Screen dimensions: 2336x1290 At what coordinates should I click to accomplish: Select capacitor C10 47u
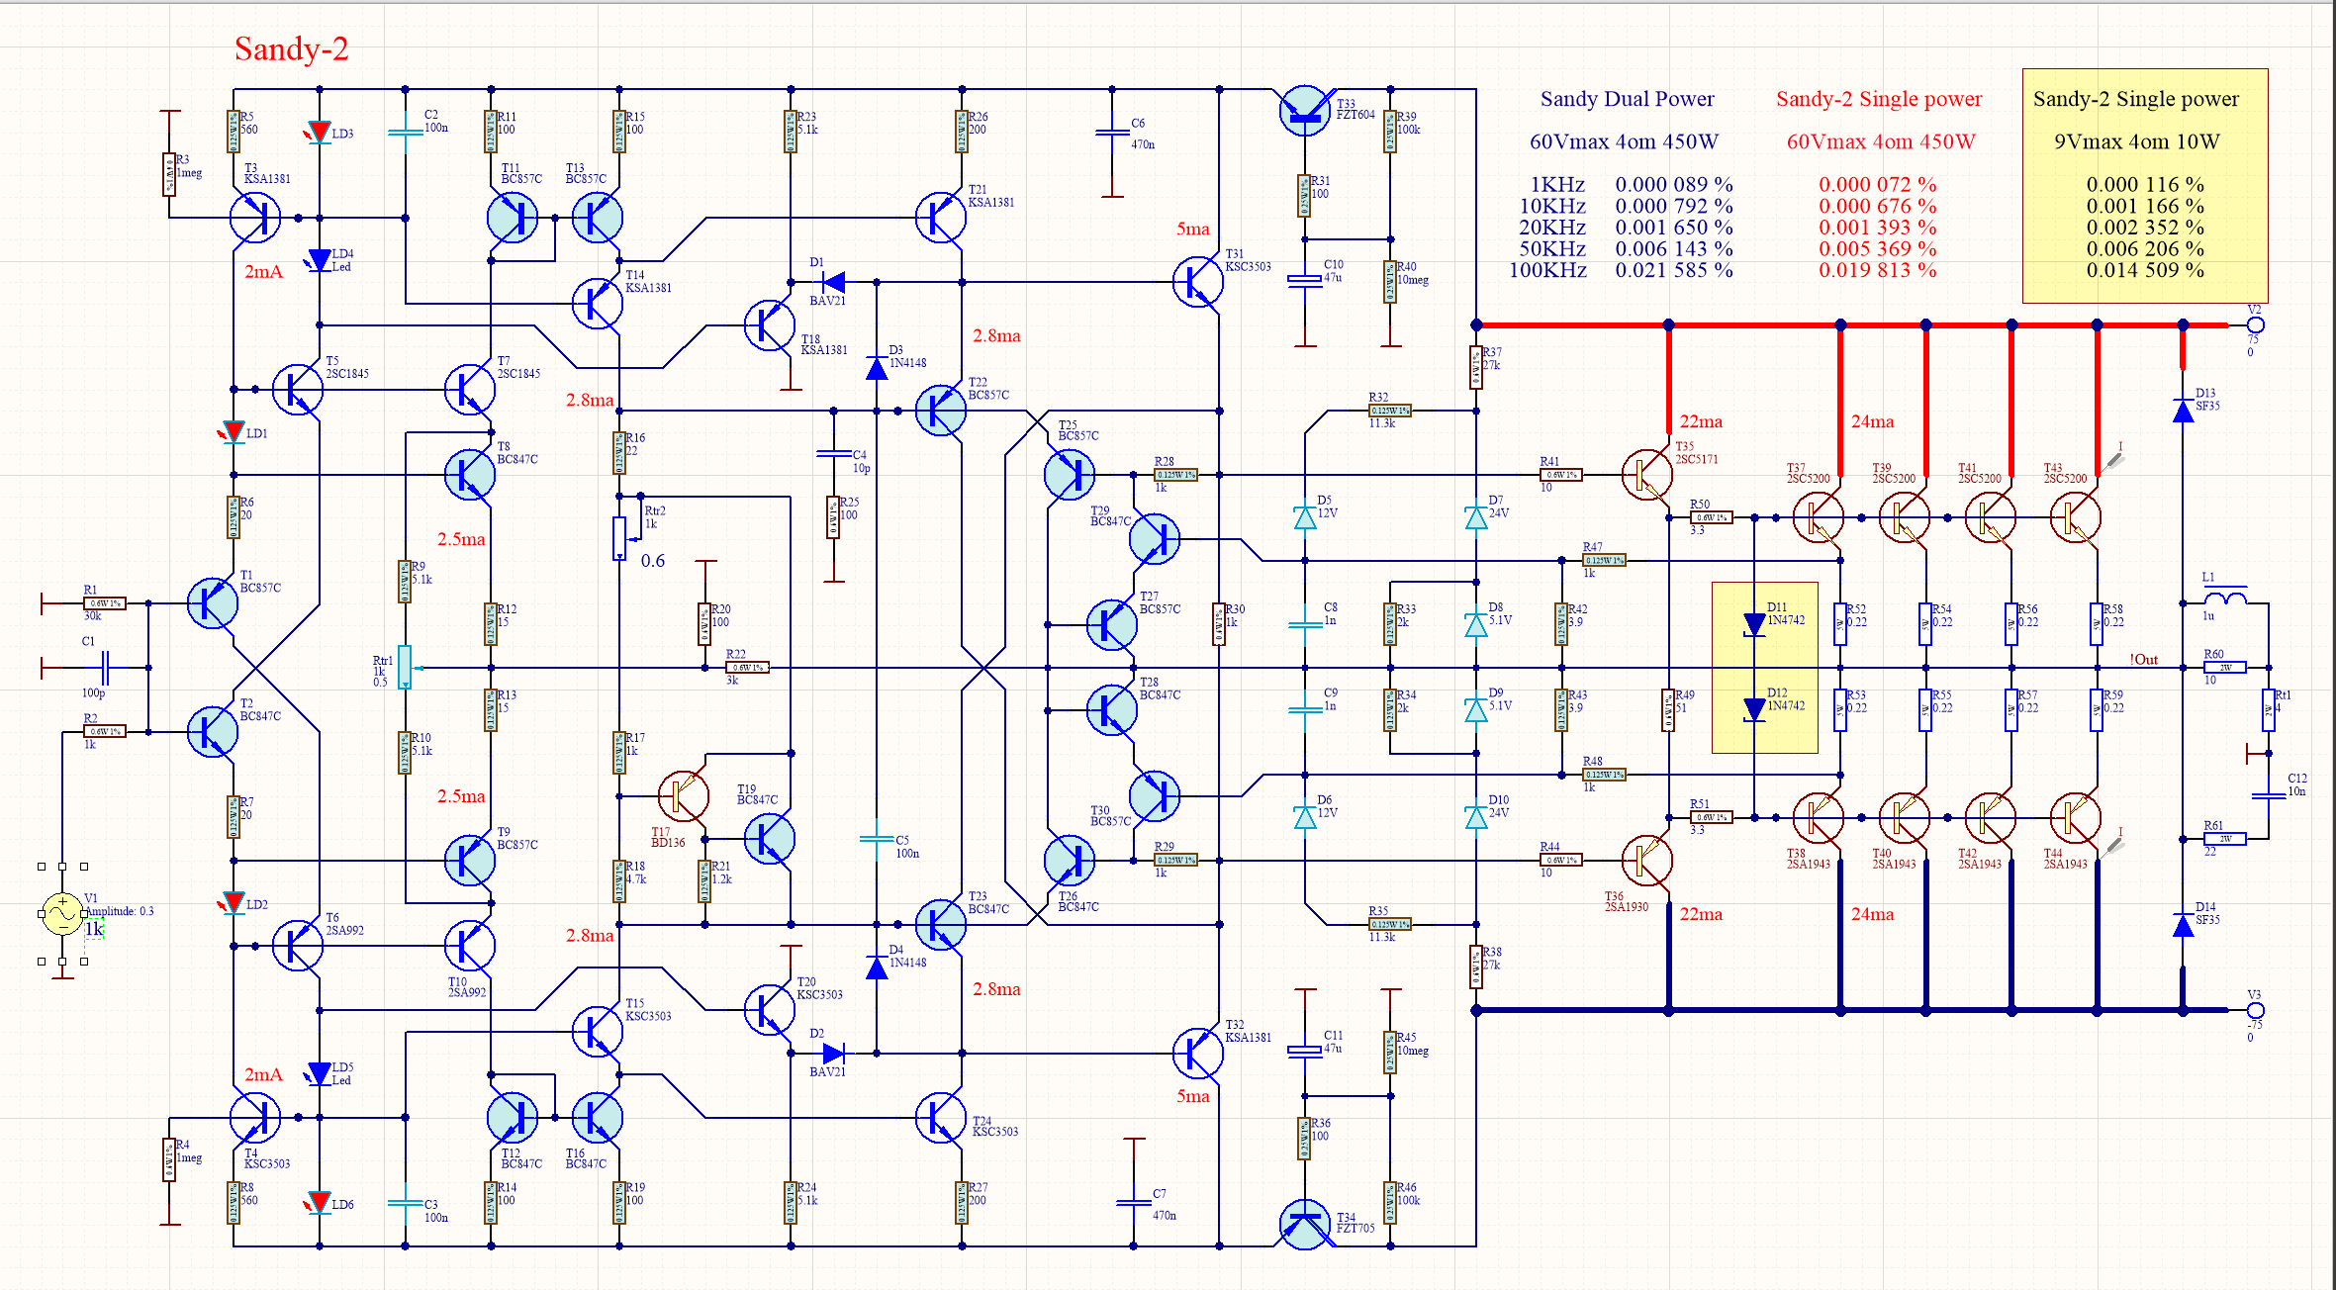(1305, 281)
